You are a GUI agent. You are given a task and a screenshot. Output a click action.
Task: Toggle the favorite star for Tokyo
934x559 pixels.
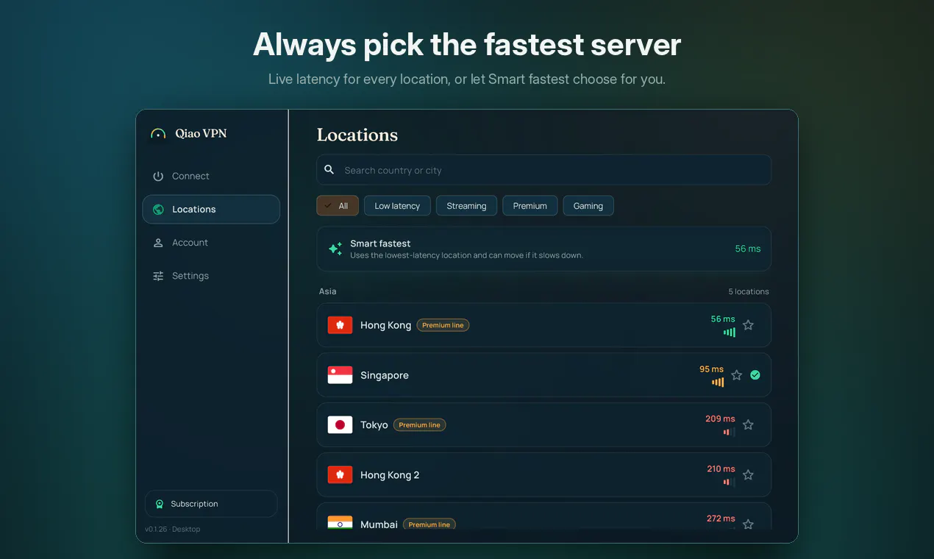point(748,425)
